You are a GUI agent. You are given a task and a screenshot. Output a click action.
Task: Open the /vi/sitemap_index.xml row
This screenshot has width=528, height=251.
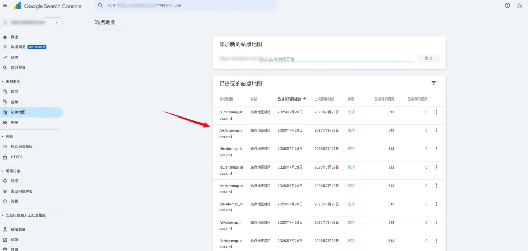pos(329,115)
